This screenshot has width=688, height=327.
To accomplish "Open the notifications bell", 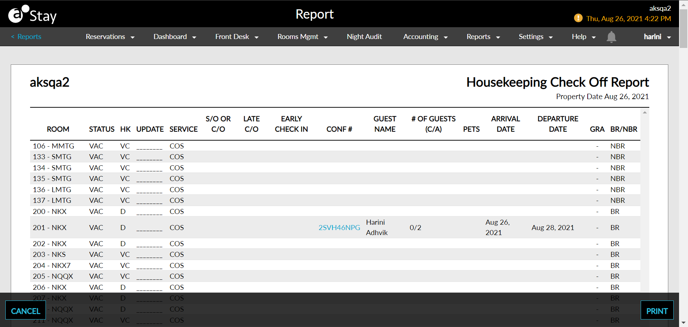I will [x=611, y=37].
